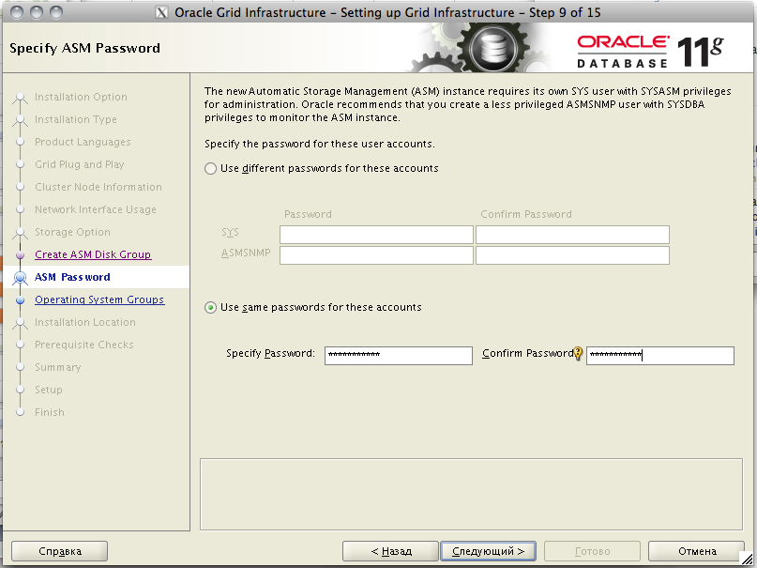
Task: Open help with the Справка button
Action: pyautogui.click(x=60, y=551)
